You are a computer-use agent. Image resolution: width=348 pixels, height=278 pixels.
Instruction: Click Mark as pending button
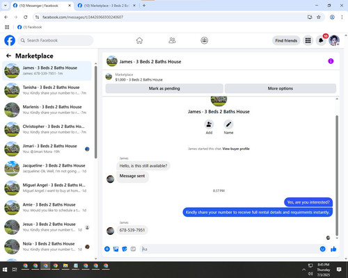pyautogui.click(x=164, y=88)
